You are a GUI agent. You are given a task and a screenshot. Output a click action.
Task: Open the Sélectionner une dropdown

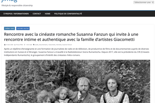click(x=144, y=3)
